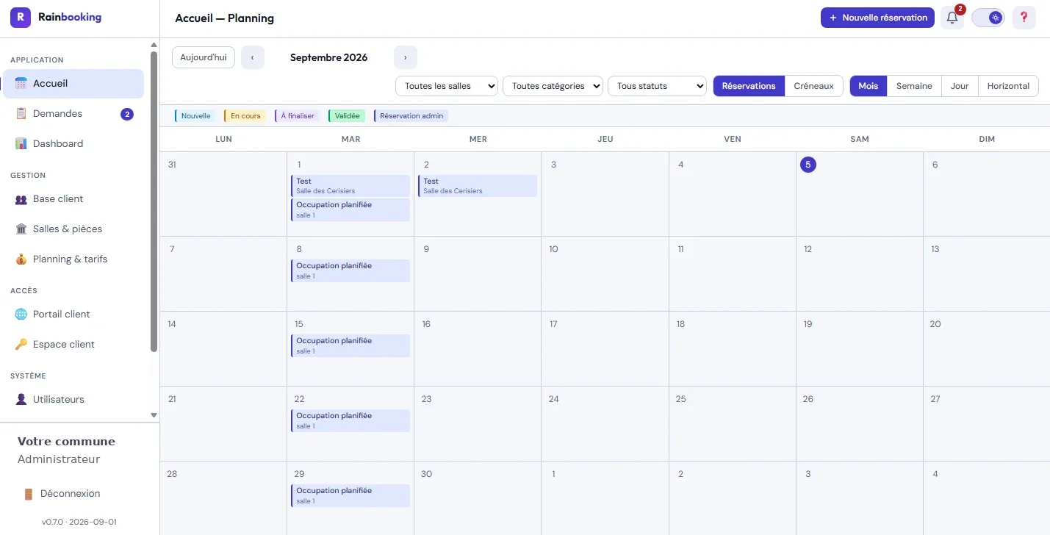1050x535 pixels.
Task: Select the Horizontal view tab
Action: pyautogui.click(x=1008, y=86)
